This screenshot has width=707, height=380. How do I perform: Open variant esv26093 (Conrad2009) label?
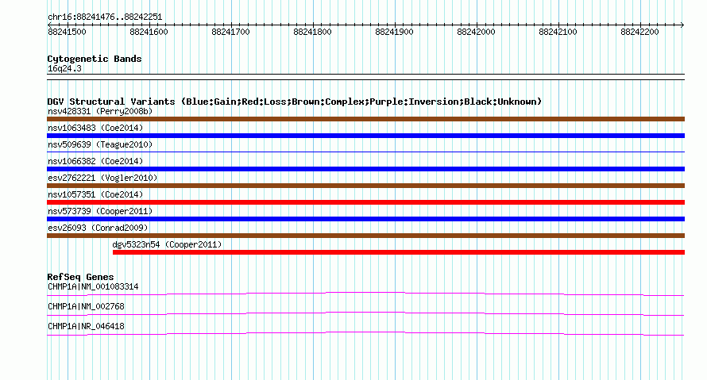(x=98, y=228)
